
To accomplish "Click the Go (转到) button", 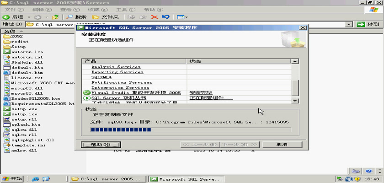I will tap(368, 25).
